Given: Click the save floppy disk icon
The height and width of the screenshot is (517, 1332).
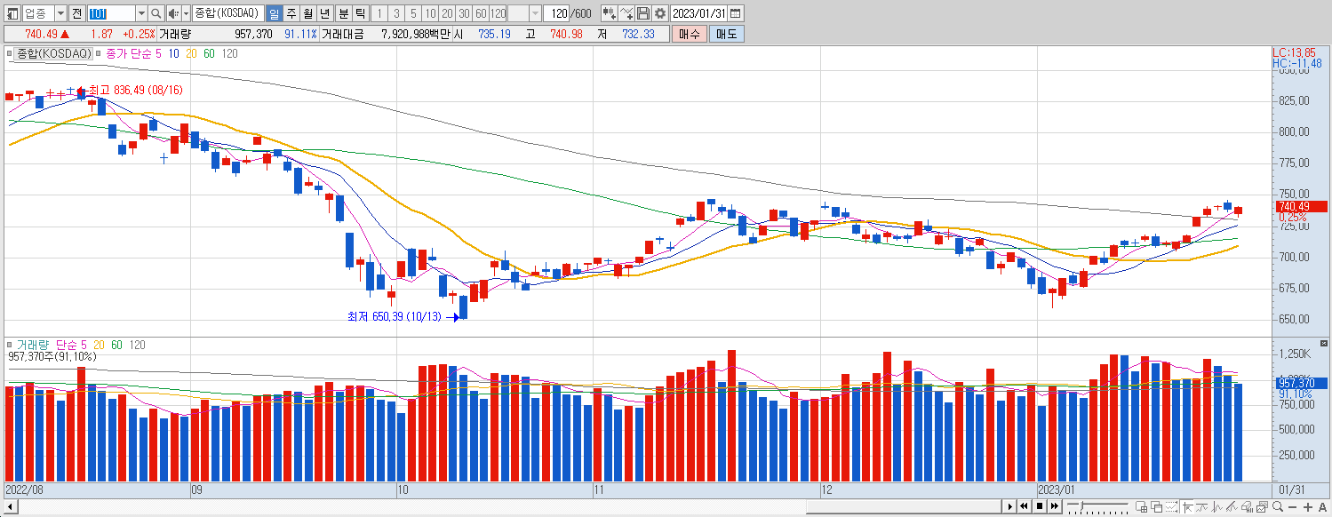Looking at the screenshot, I should [x=643, y=13].
